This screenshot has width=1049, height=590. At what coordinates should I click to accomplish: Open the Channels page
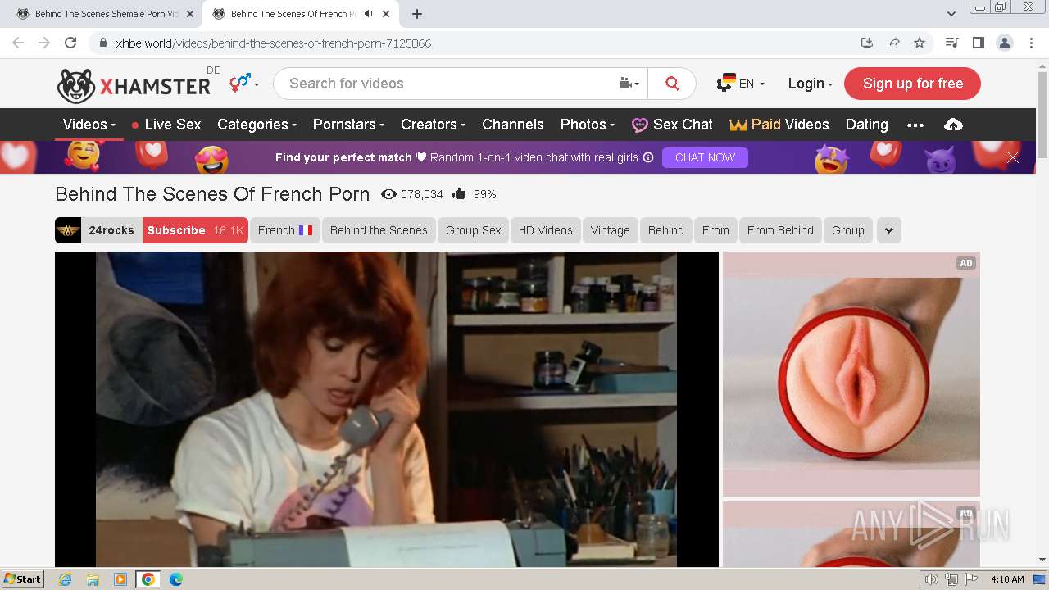(513, 125)
